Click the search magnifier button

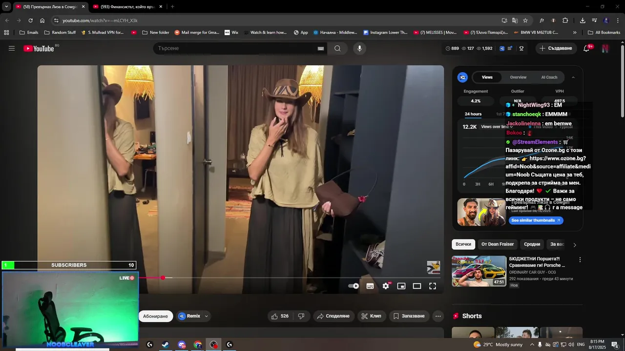click(337, 48)
